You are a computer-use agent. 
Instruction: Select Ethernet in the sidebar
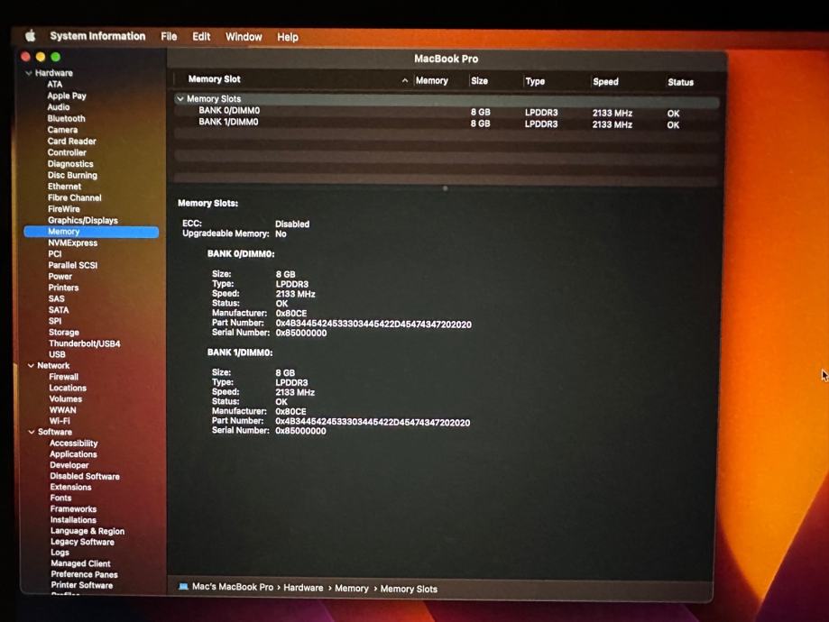(x=65, y=187)
